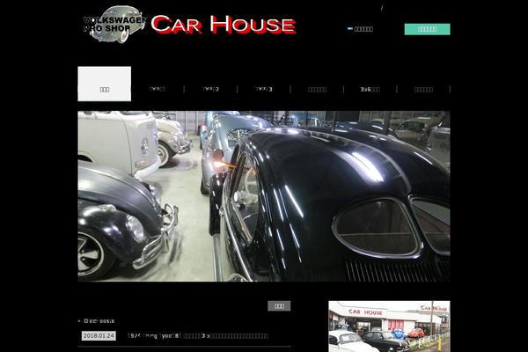The image size is (528, 352).
Task: Click the Volkswagen Pro Shop Beetle logo
Action: [115, 25]
